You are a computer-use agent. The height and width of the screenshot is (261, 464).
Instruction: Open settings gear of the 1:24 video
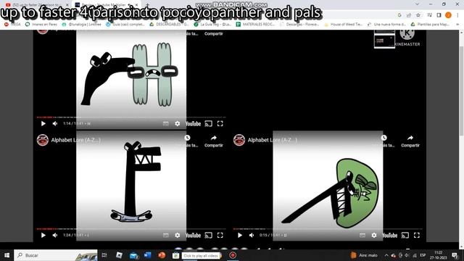pos(177,235)
